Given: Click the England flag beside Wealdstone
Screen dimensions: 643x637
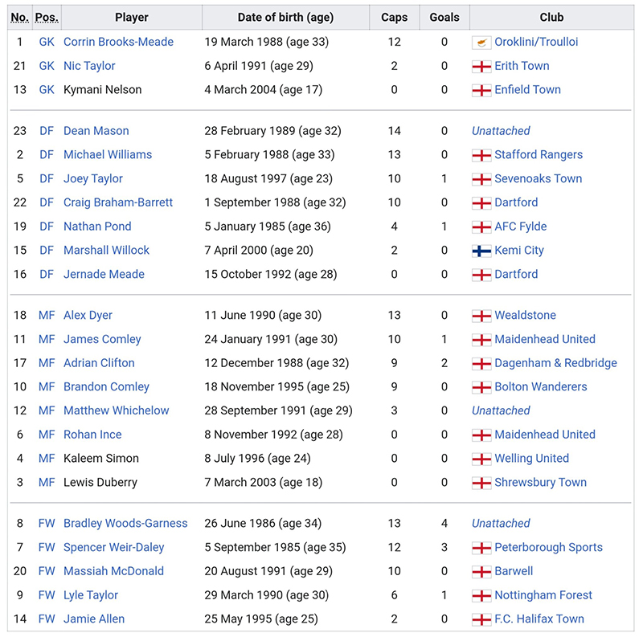Looking at the screenshot, I should tap(481, 316).
